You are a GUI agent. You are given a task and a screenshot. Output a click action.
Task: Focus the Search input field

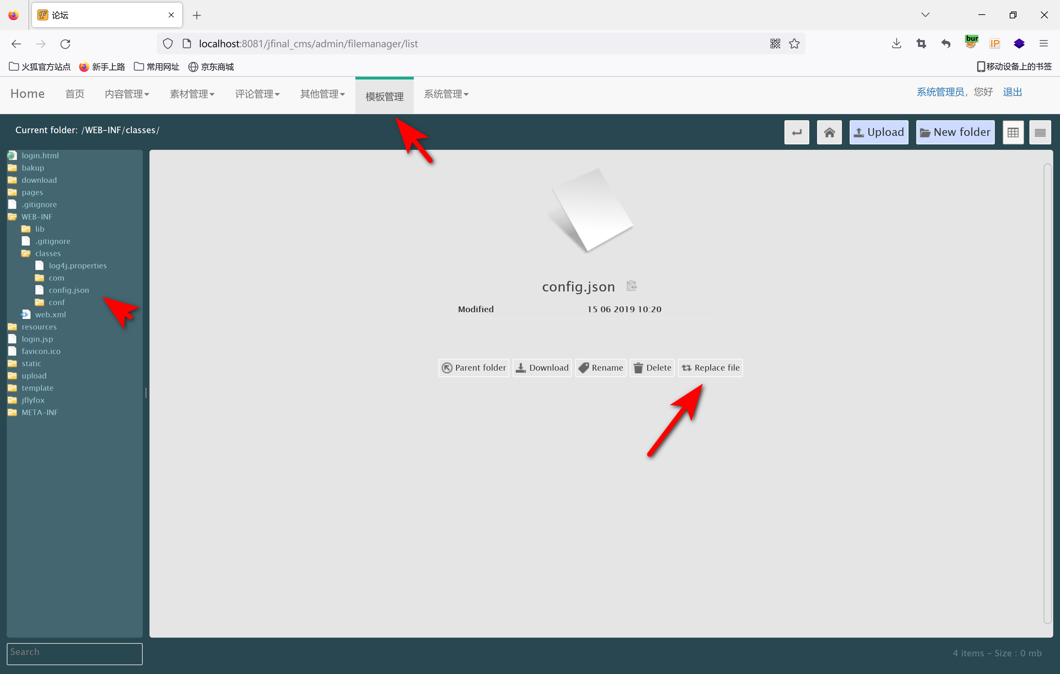click(x=74, y=653)
